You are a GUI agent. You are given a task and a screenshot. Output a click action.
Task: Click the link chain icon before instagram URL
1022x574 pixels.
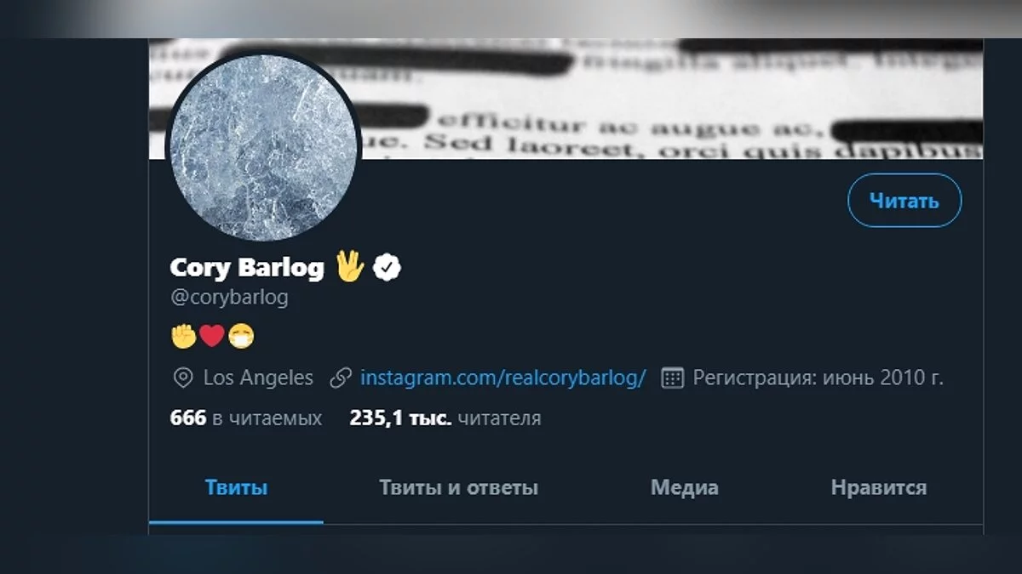tap(340, 378)
